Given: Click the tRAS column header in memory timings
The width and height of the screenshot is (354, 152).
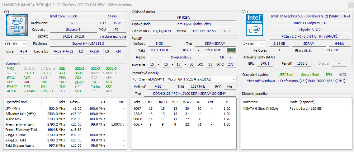Looking at the screenshot, I should pyautogui.click(x=186, y=102).
